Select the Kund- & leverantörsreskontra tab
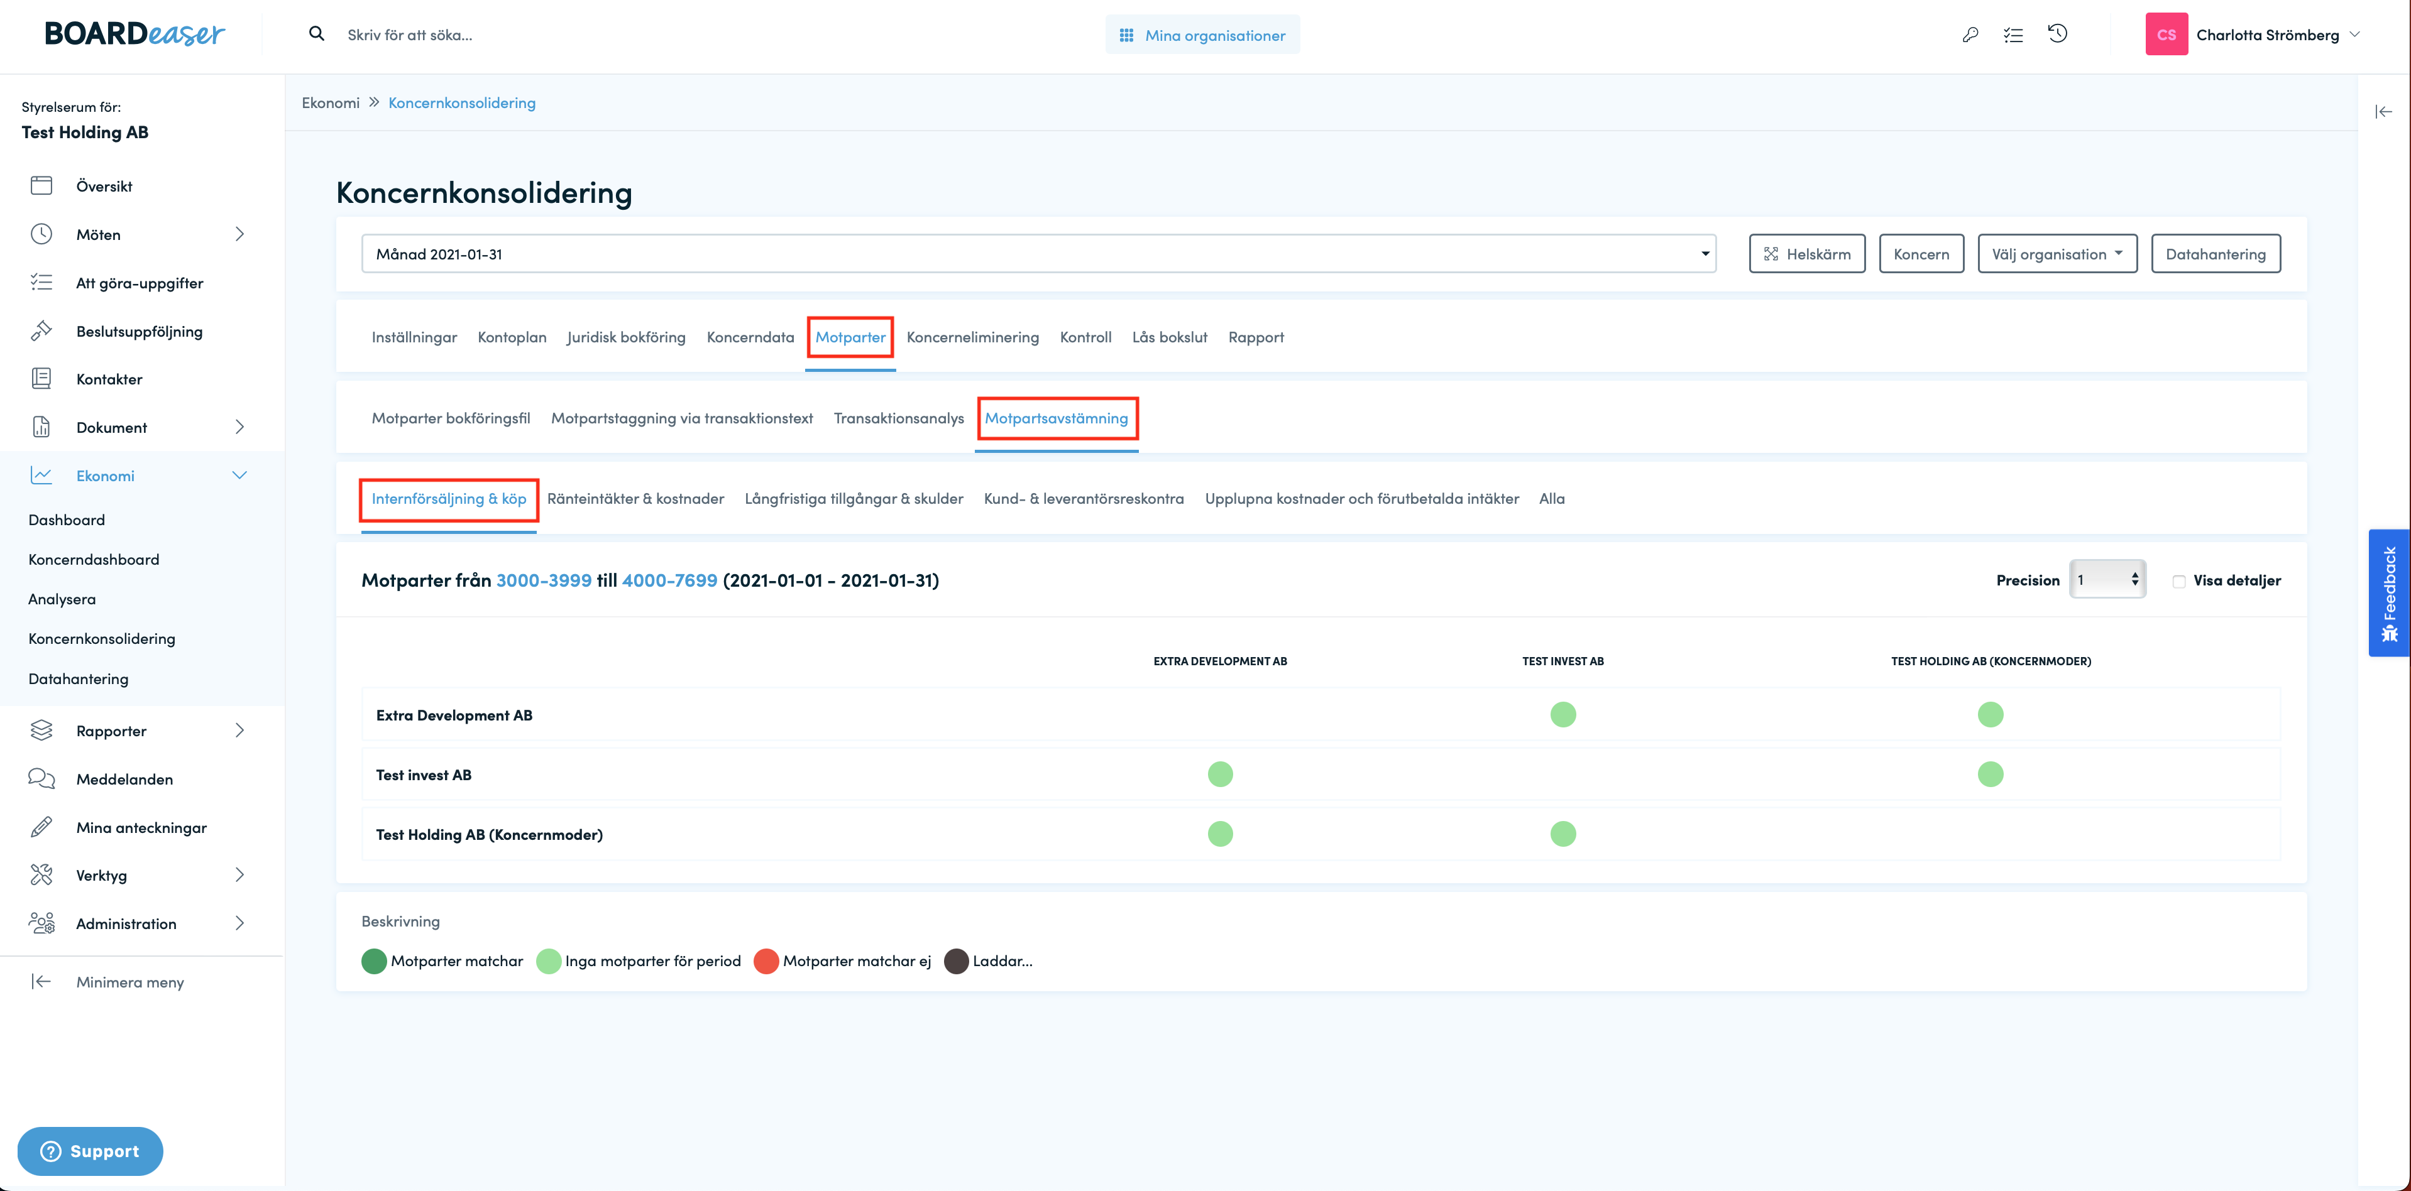 pyautogui.click(x=1084, y=499)
